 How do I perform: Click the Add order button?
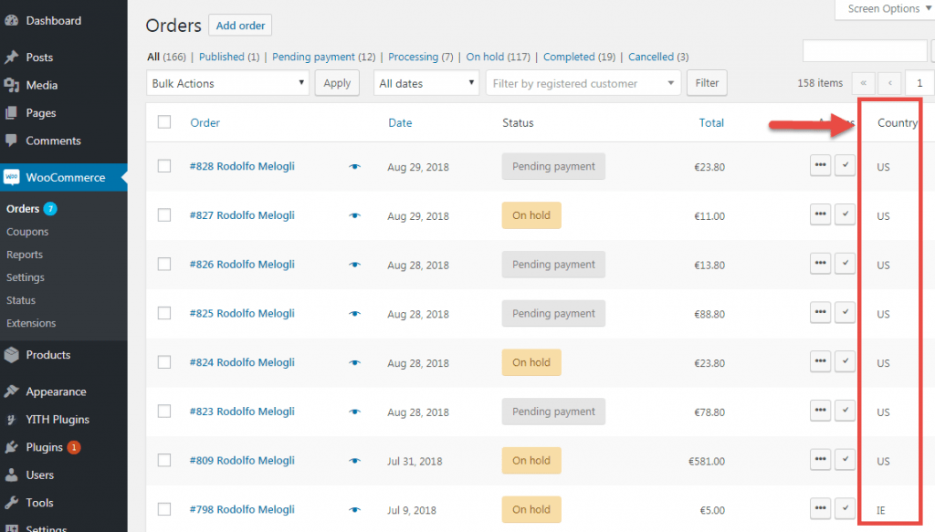[239, 25]
